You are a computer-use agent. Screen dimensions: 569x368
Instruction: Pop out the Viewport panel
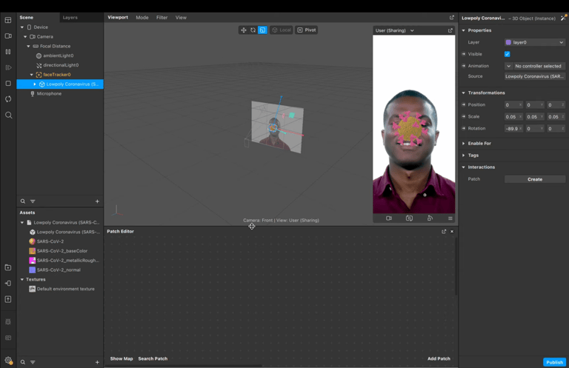[452, 18]
